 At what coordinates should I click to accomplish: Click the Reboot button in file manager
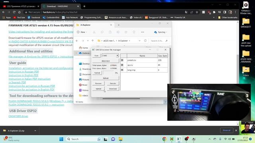[106, 78]
